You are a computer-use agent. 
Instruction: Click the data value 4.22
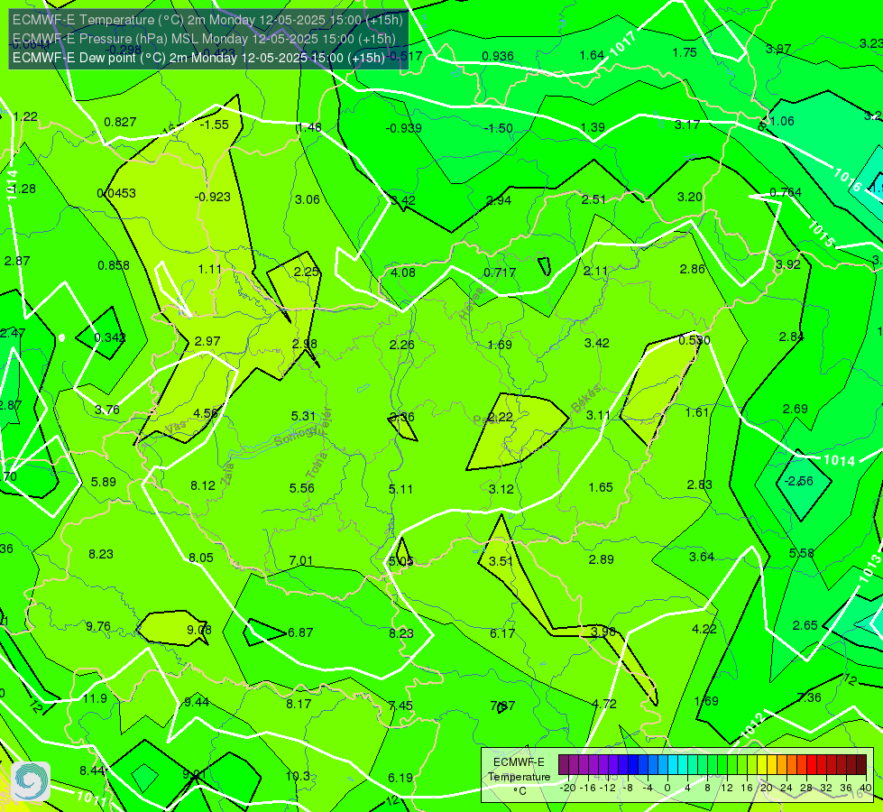704,629
